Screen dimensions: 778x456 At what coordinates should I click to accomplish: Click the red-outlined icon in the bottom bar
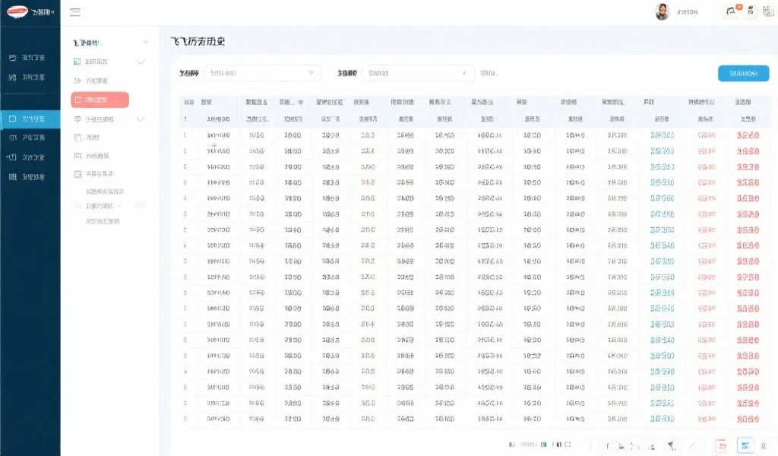[722, 445]
